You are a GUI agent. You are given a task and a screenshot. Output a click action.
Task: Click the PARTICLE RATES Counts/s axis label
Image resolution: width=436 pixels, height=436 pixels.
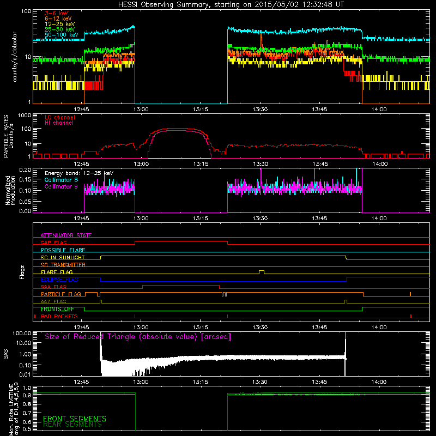pyautogui.click(x=9, y=136)
